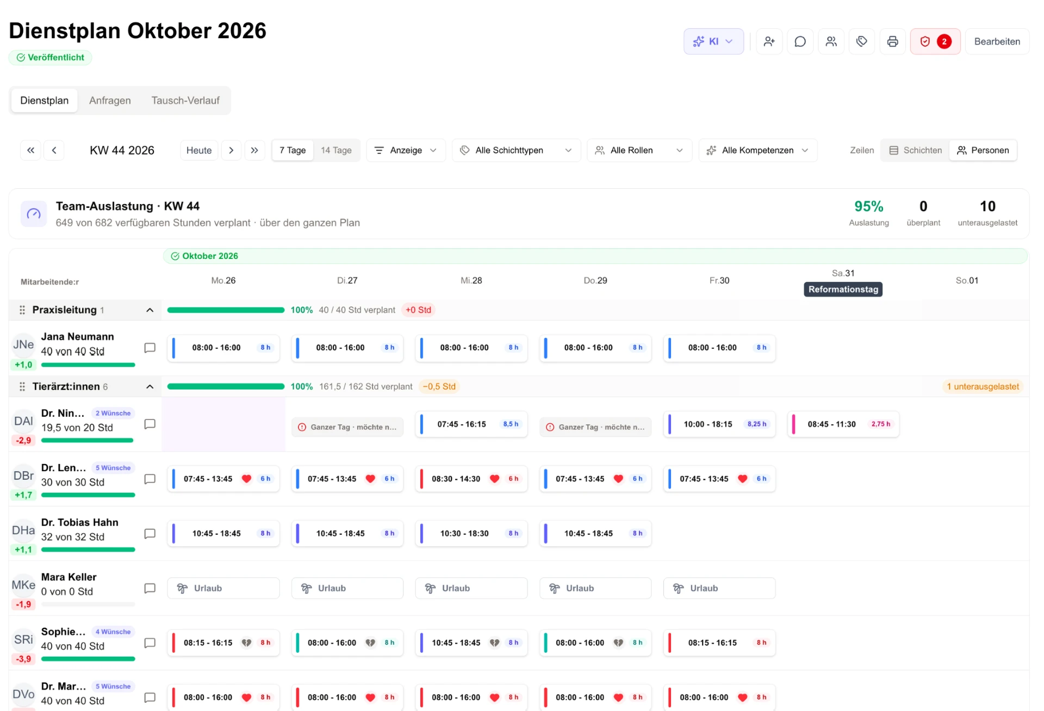Open Mara Keller's Friday Urlaub entry
1044x711 pixels.
[x=719, y=588]
